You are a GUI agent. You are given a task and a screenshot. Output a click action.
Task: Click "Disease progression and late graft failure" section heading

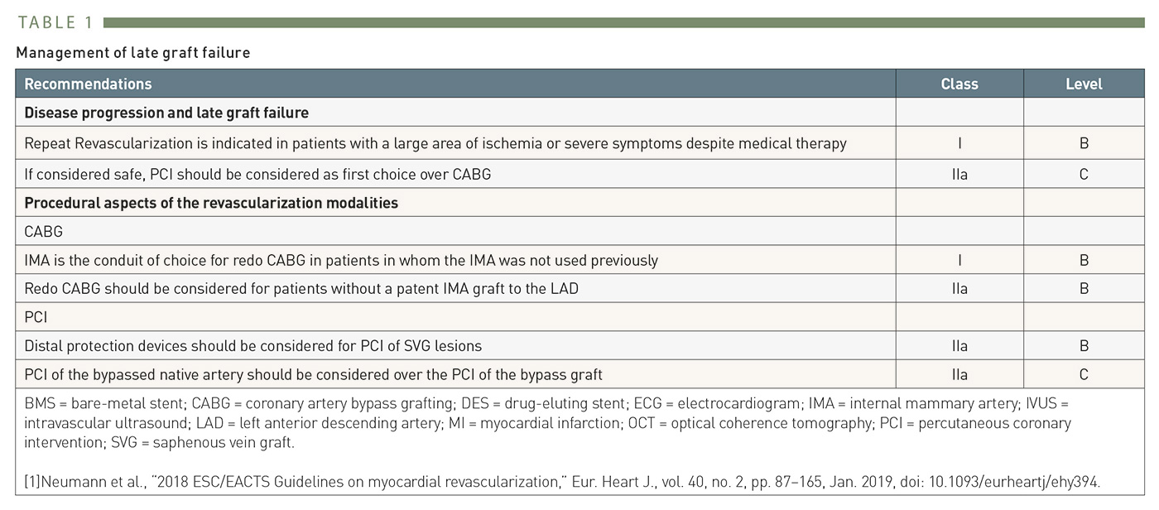[x=166, y=113]
